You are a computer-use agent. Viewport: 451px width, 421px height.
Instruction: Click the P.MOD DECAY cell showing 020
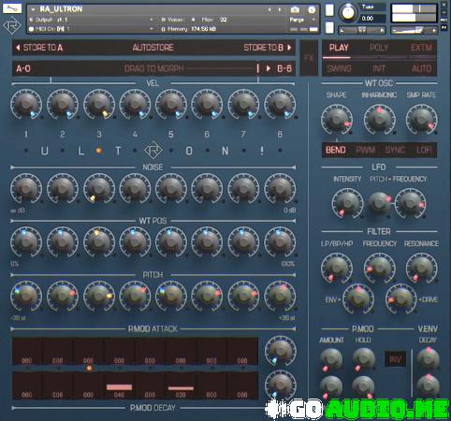181,386
